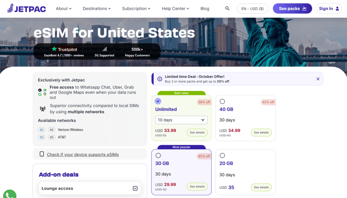Click the October deal badge icon
Screen dimensions: 347x198
[x=160, y=79]
